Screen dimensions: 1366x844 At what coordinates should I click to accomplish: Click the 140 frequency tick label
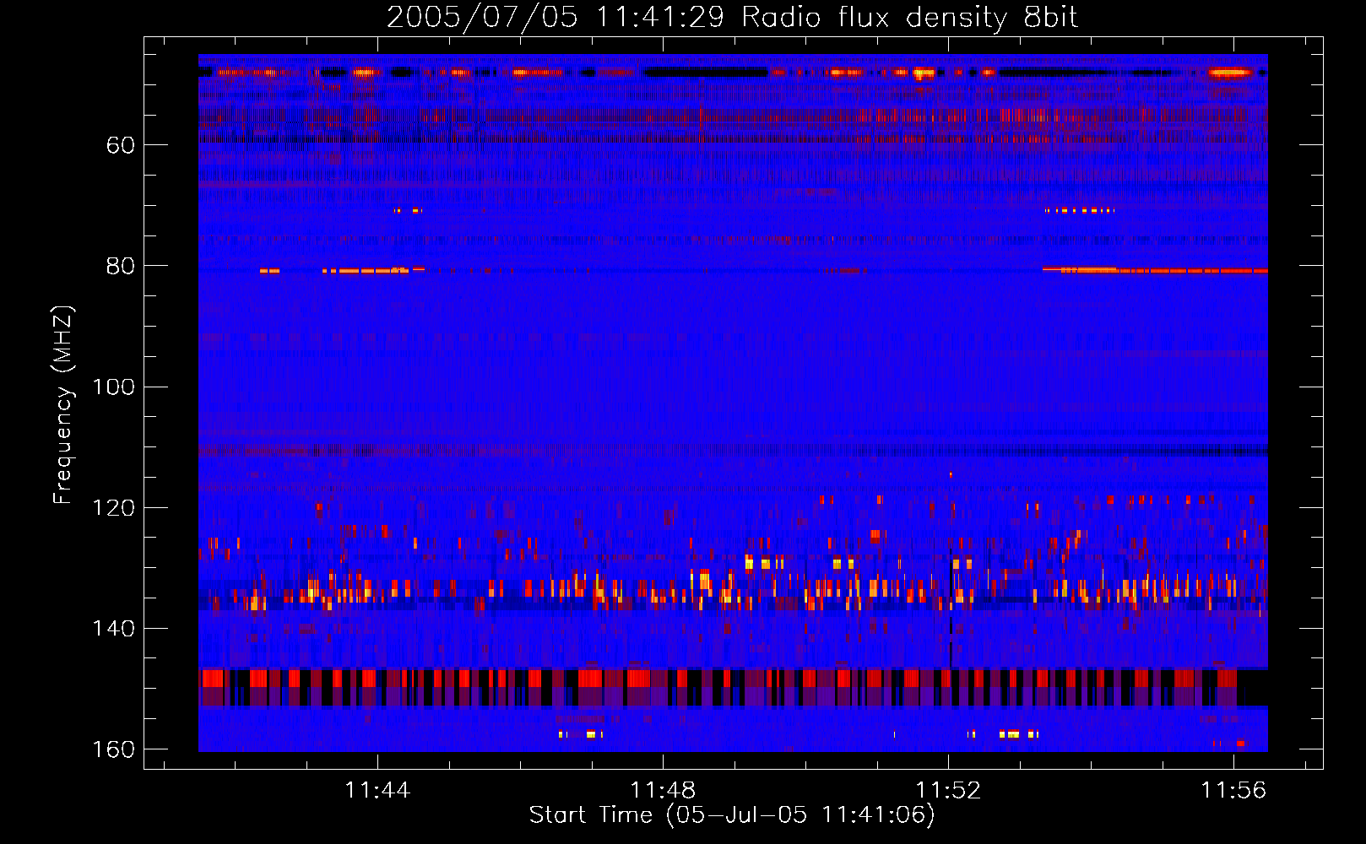coord(114,628)
